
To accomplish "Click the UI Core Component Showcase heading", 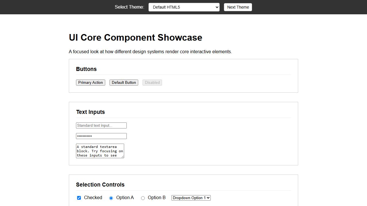I will 136,37.
